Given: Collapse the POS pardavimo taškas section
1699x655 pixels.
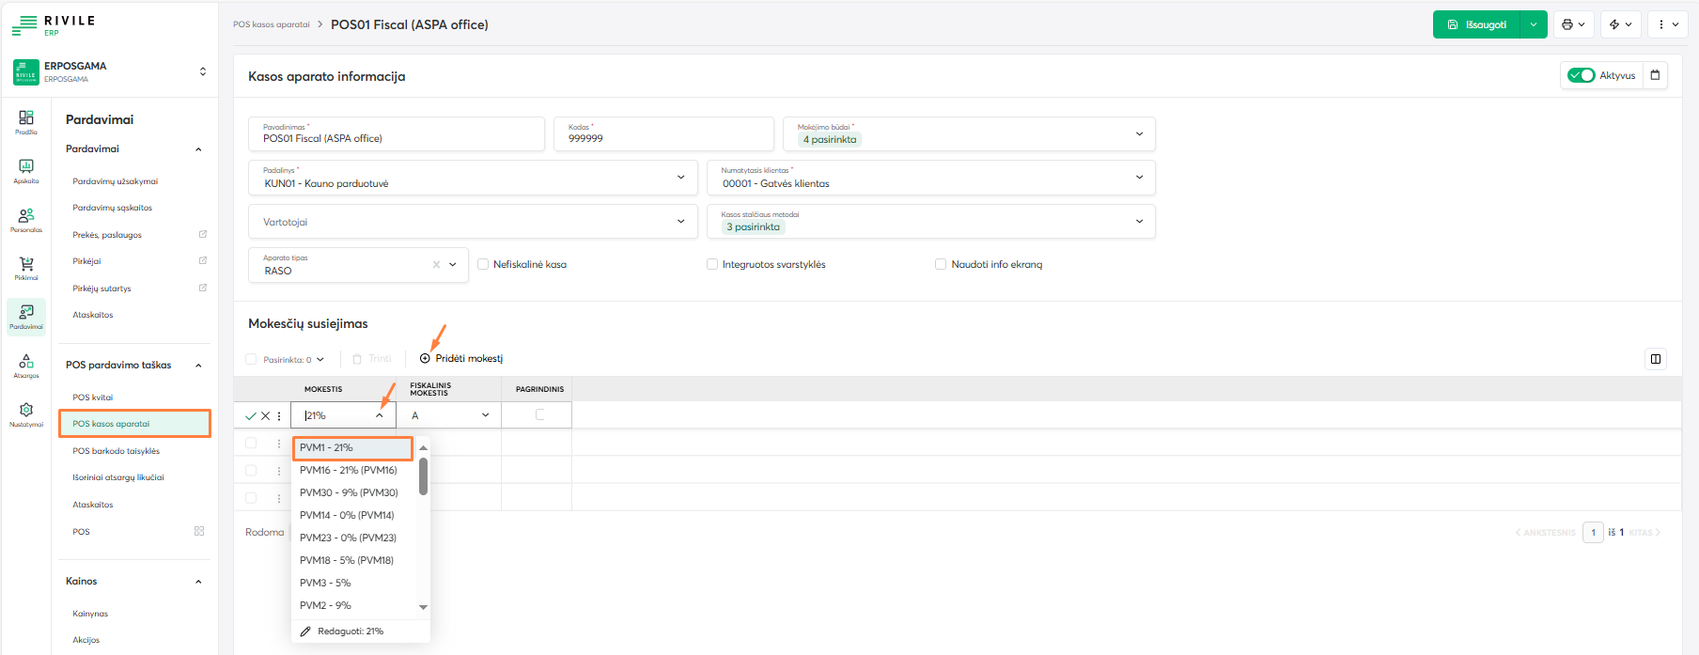Looking at the screenshot, I should 198,366.
